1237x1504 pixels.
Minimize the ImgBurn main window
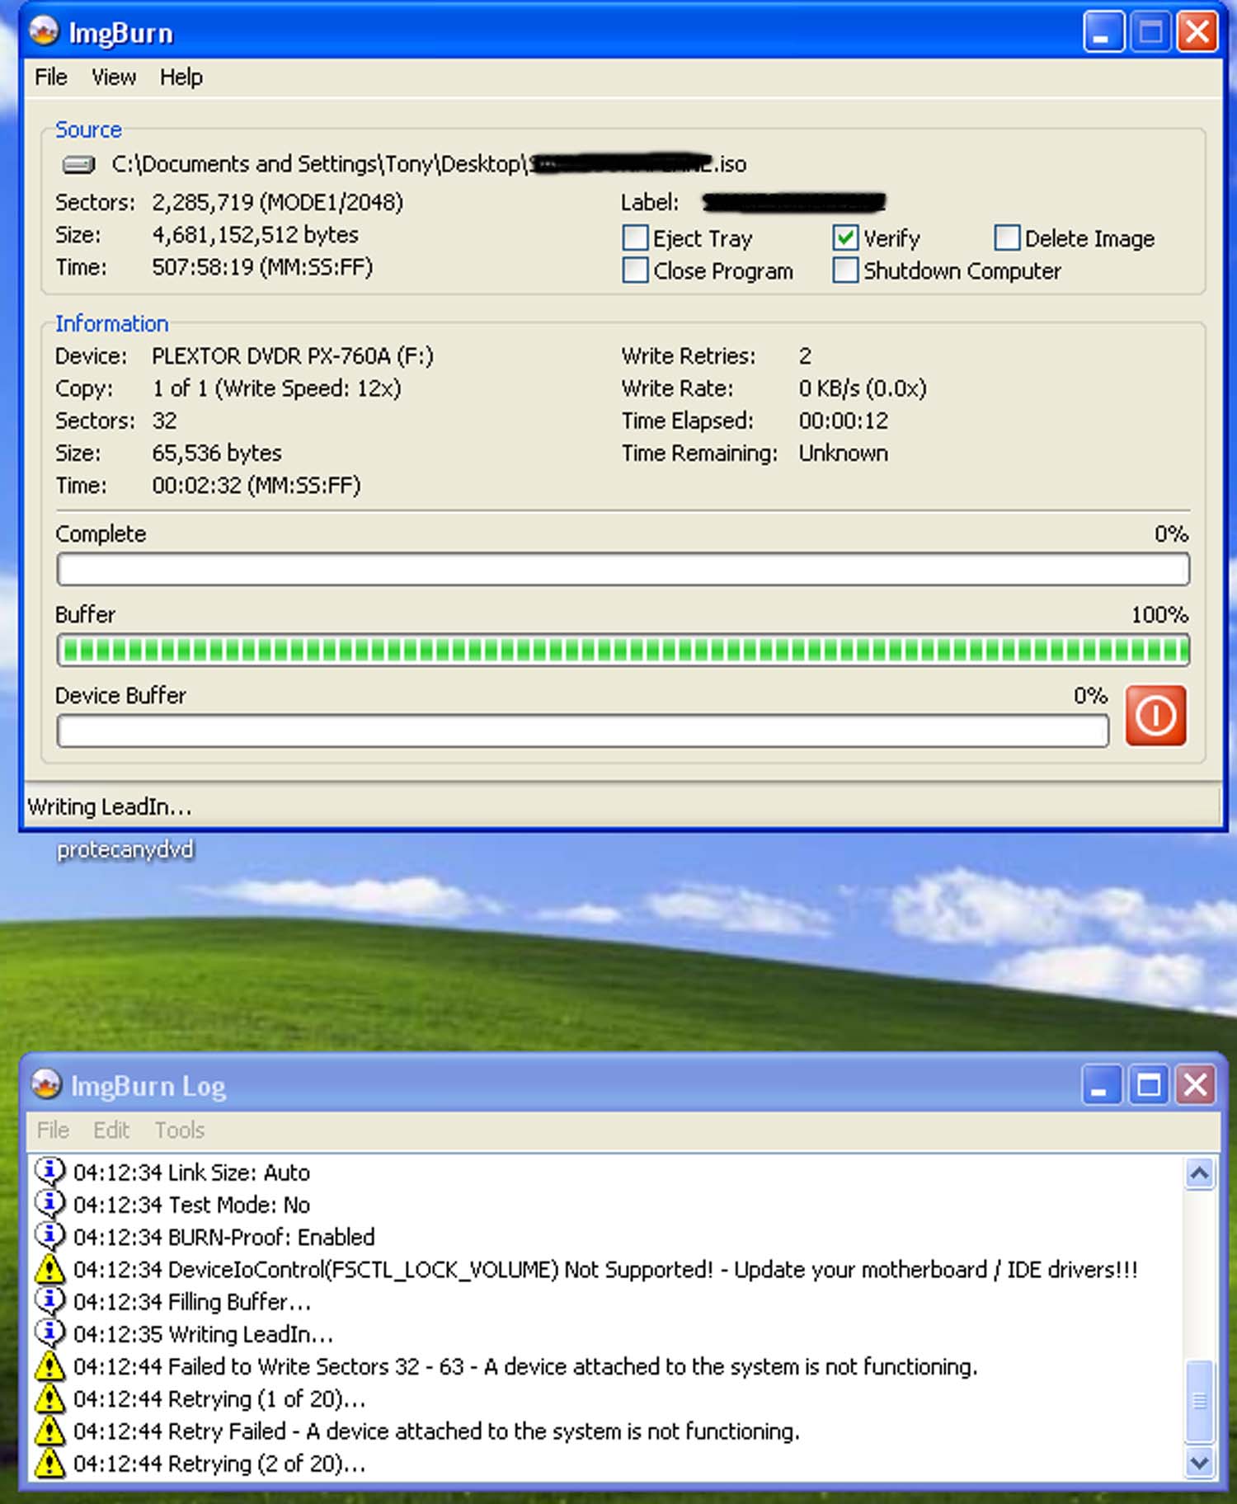1103,33
